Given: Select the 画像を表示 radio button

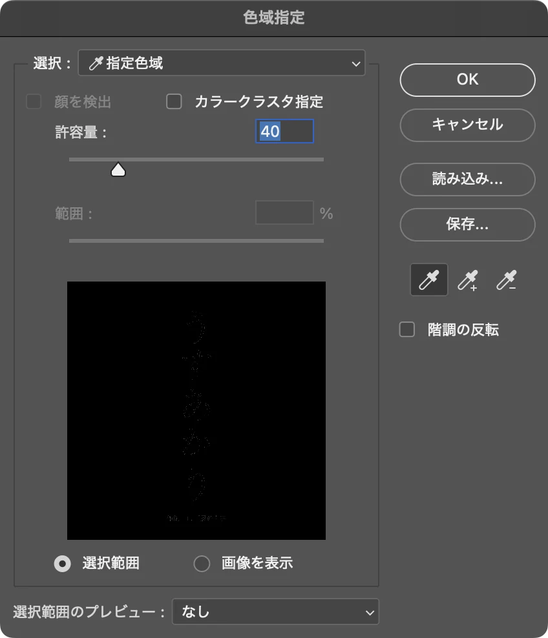Looking at the screenshot, I should [x=202, y=564].
